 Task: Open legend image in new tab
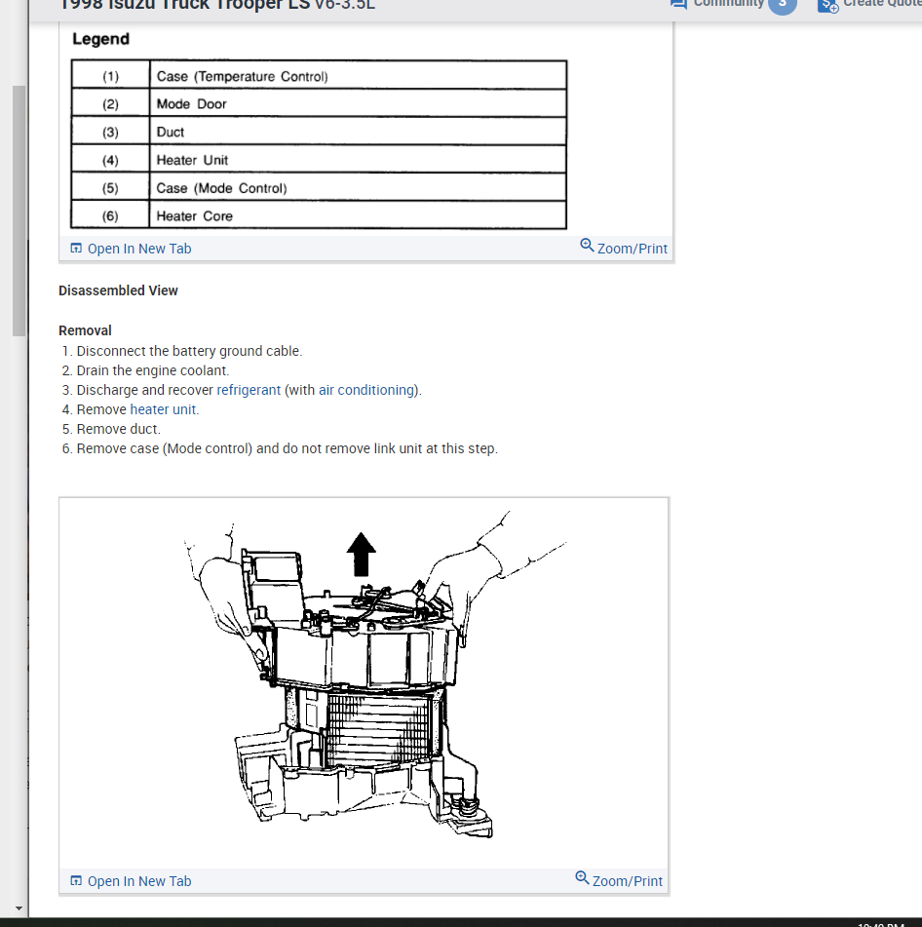[x=139, y=249]
